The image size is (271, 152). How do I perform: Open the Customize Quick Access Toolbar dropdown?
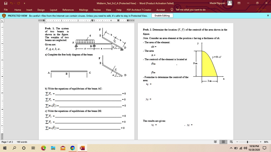coord(25,2)
